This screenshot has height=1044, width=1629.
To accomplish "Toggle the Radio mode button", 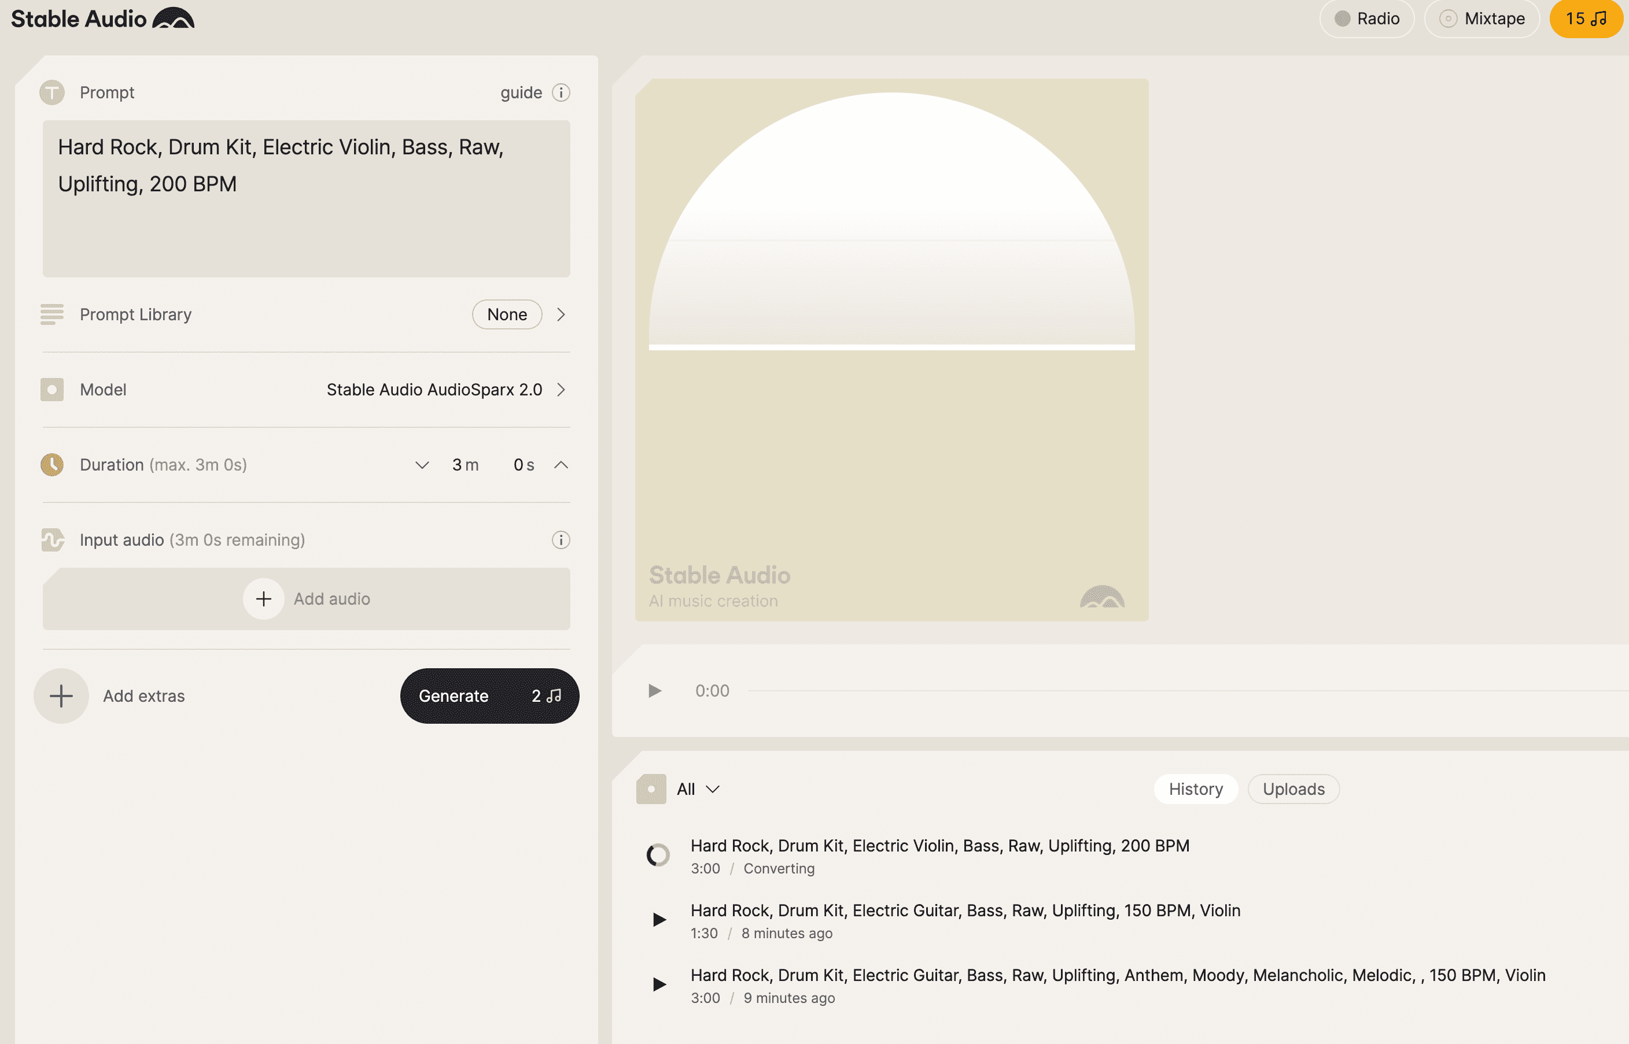I will tap(1366, 18).
